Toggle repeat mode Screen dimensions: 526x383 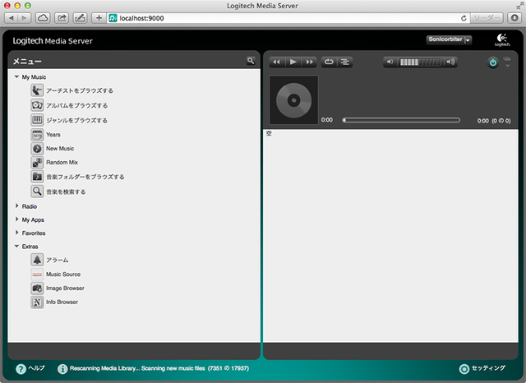click(x=329, y=62)
